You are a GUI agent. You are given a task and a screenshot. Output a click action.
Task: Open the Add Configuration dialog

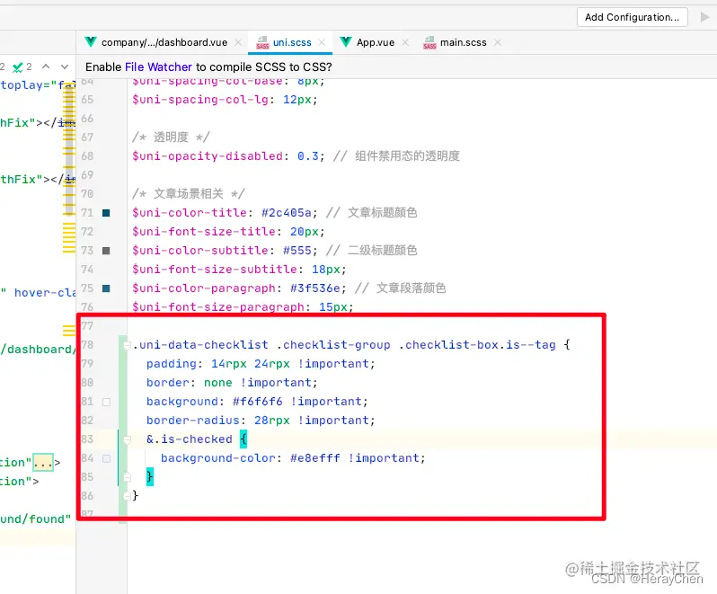coord(632,17)
